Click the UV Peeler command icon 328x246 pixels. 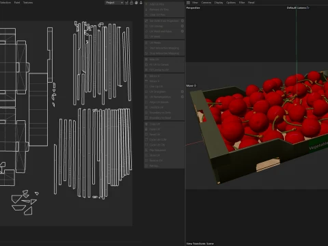[146, 42]
